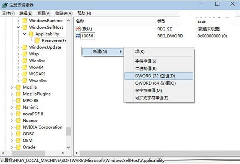Select the RecoveredFrom folder icon

[x=37, y=41]
